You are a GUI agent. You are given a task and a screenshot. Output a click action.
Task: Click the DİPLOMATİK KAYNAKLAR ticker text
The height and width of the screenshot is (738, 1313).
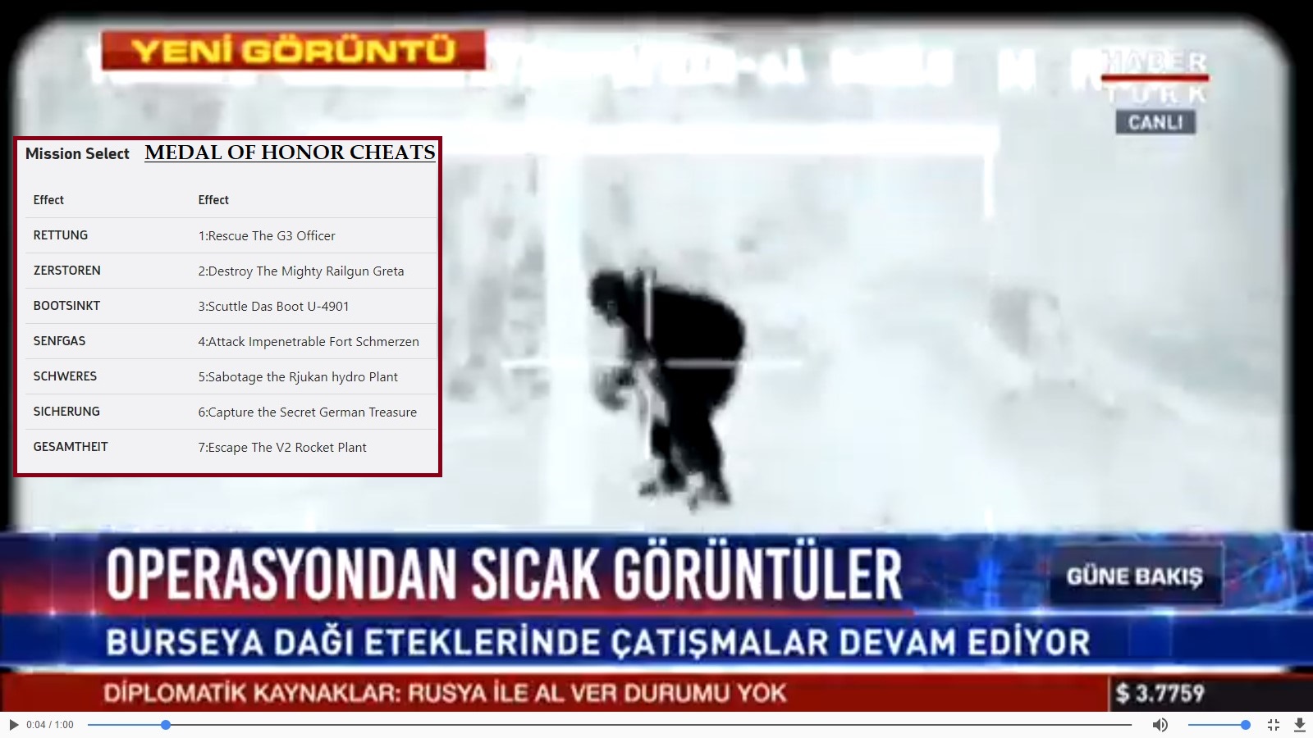point(445,694)
